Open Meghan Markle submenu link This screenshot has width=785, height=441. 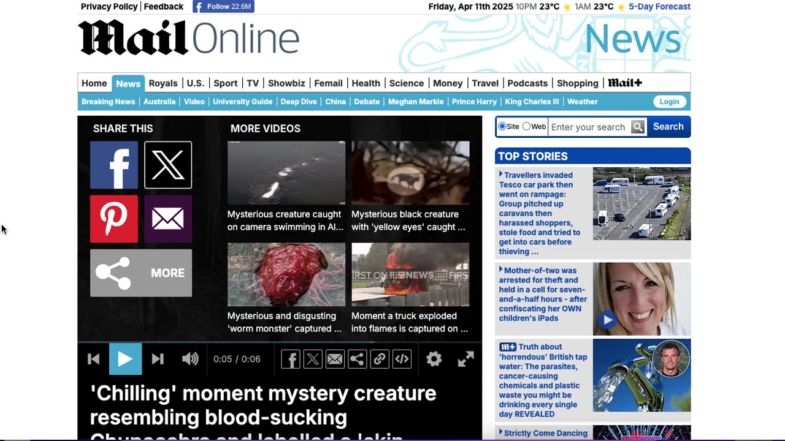416,102
